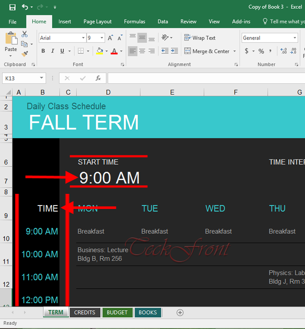Click the Merge & Center button
This screenshot has width=305, height=329.
[207, 51]
